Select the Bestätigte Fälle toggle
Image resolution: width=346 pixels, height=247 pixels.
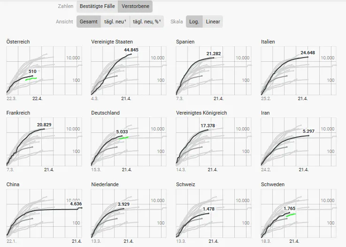(x=97, y=7)
